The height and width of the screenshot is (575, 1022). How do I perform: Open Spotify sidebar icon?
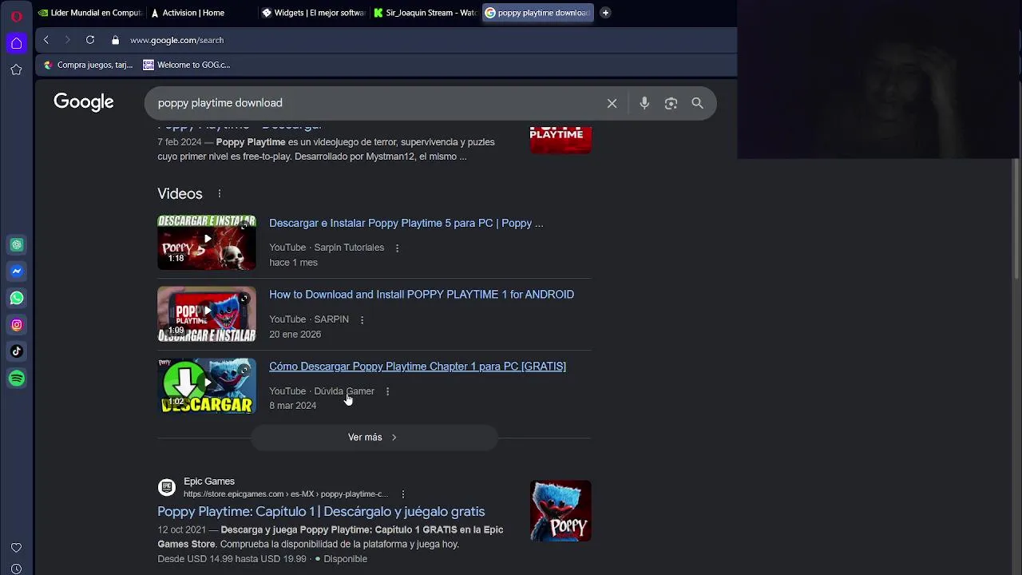16,378
